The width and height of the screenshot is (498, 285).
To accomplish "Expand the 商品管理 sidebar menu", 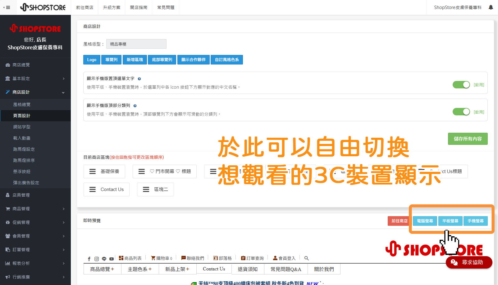I will (x=22, y=209).
